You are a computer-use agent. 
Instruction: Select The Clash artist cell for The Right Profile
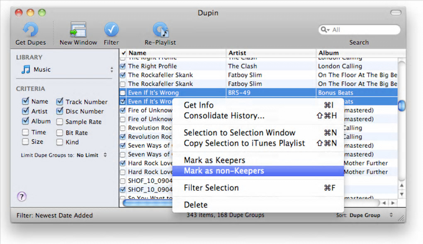click(271, 66)
